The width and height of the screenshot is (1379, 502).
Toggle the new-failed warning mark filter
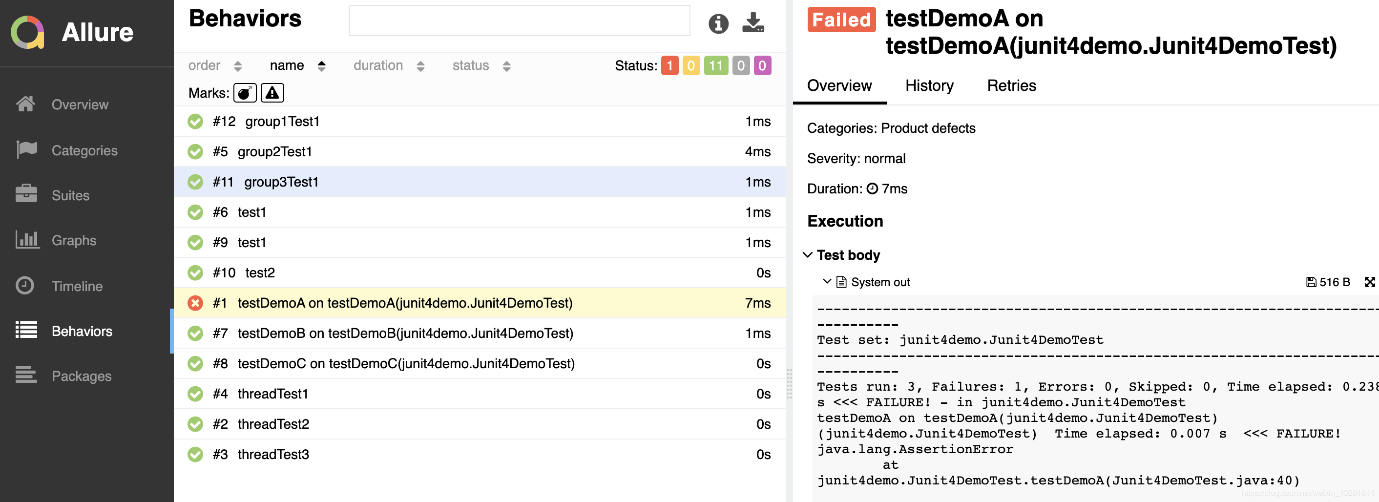(272, 93)
